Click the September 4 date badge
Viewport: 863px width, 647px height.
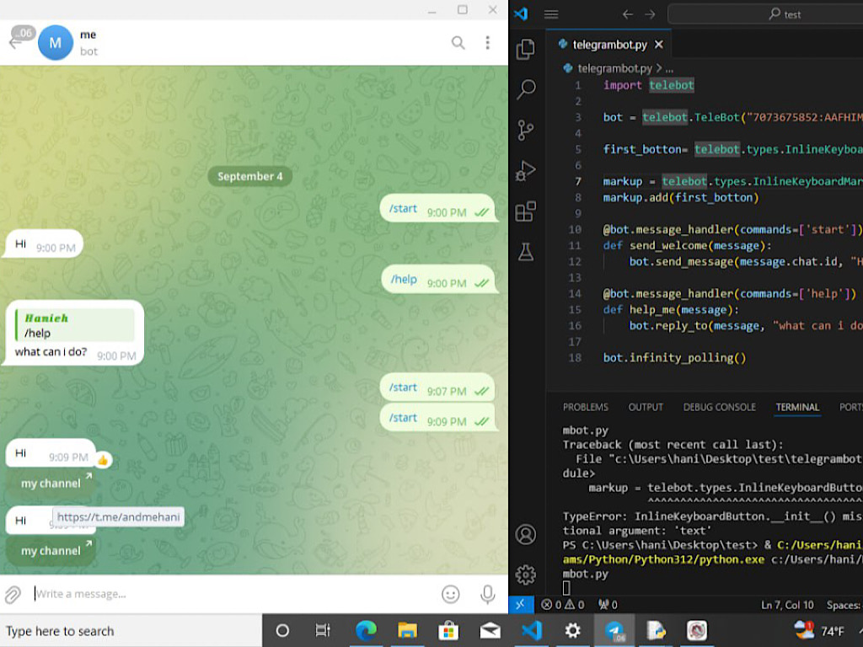click(249, 176)
